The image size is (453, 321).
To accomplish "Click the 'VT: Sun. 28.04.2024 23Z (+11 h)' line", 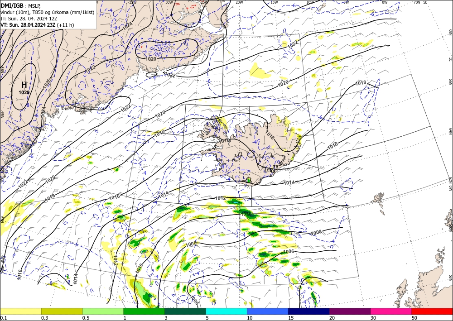I will coord(37,25).
